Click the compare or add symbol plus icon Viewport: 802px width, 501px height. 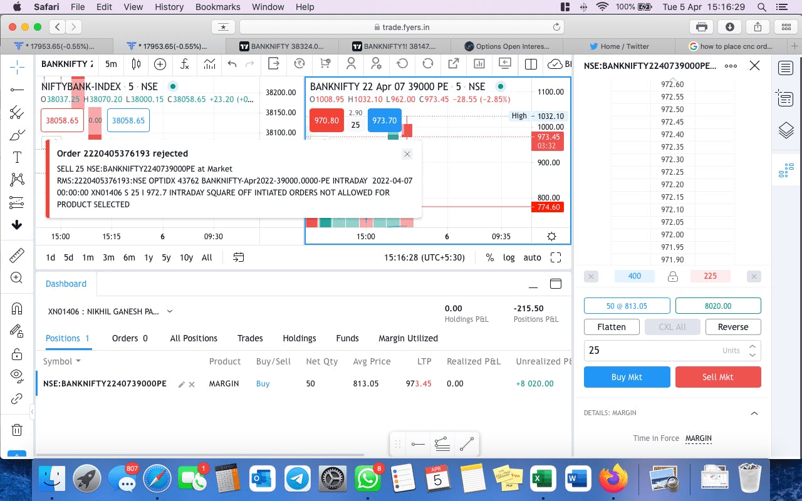tap(160, 64)
